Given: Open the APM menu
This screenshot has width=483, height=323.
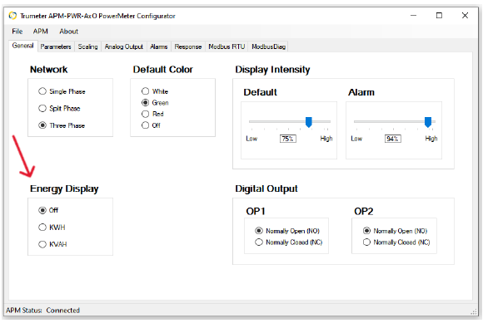Looking at the screenshot, I should (x=40, y=32).
